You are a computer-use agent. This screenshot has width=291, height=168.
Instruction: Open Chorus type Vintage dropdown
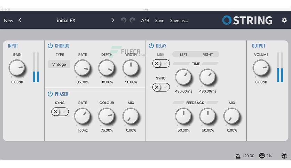point(59,64)
